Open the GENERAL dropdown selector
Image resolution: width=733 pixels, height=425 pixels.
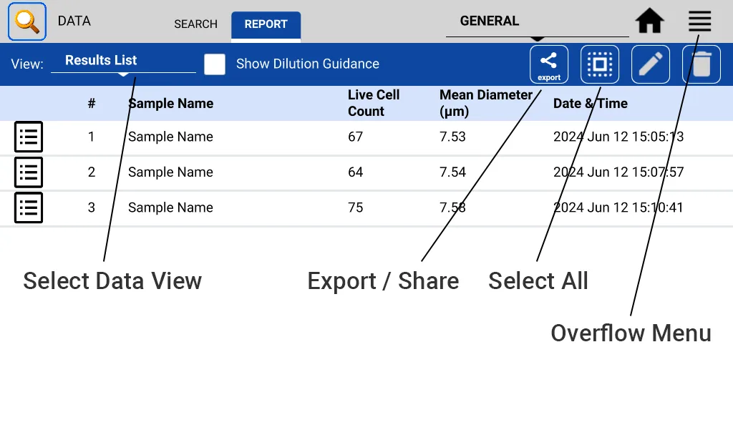click(x=537, y=22)
